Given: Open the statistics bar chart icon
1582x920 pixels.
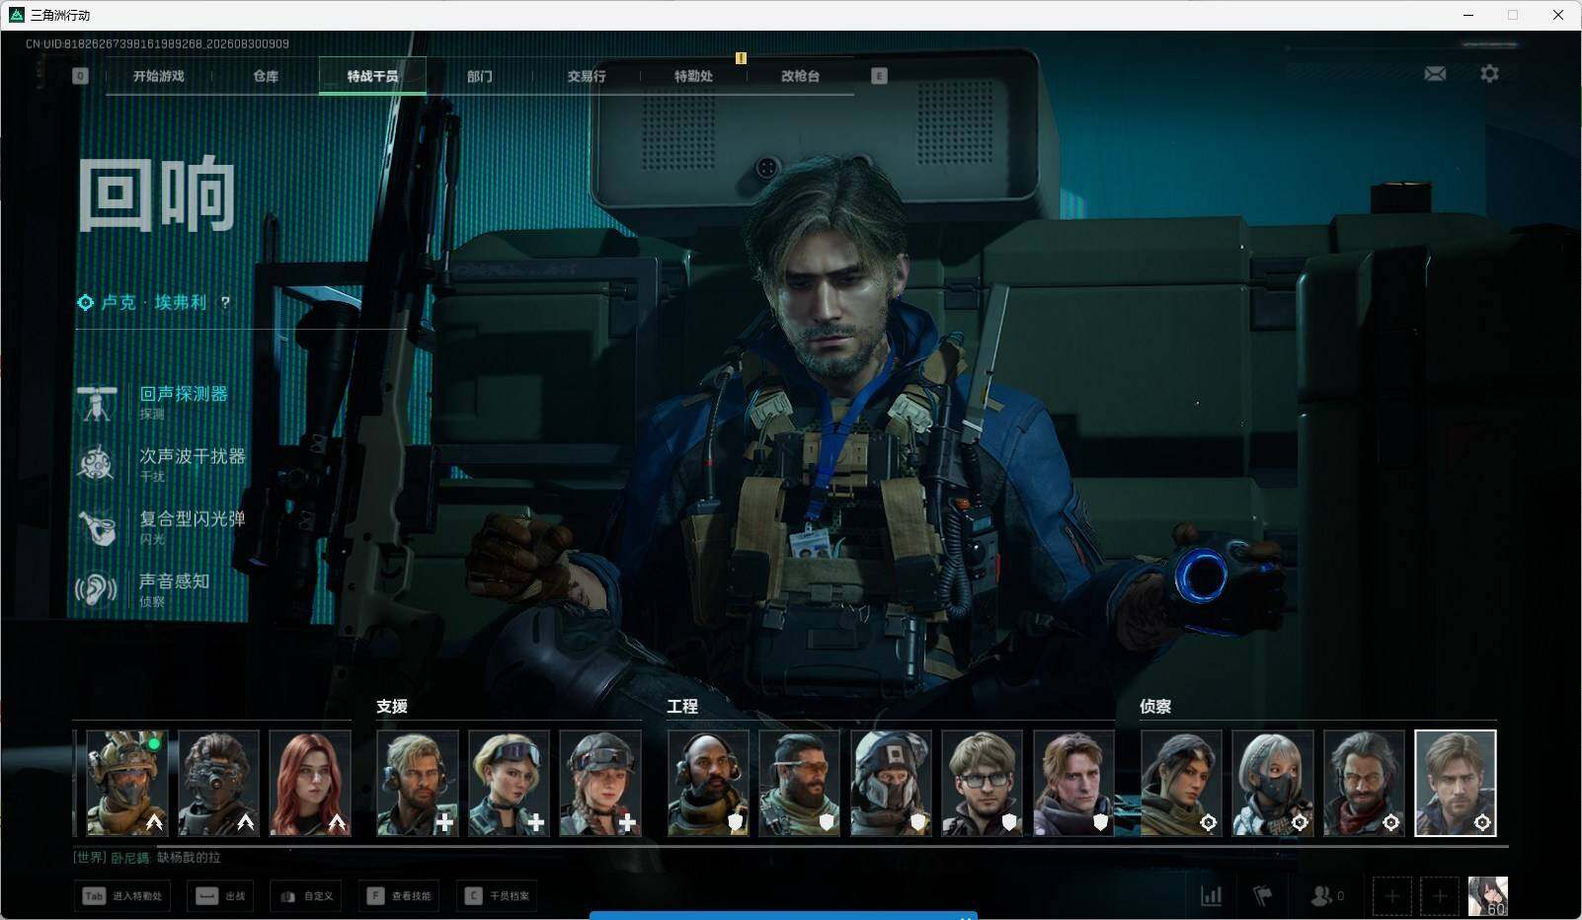Looking at the screenshot, I should 1211,896.
